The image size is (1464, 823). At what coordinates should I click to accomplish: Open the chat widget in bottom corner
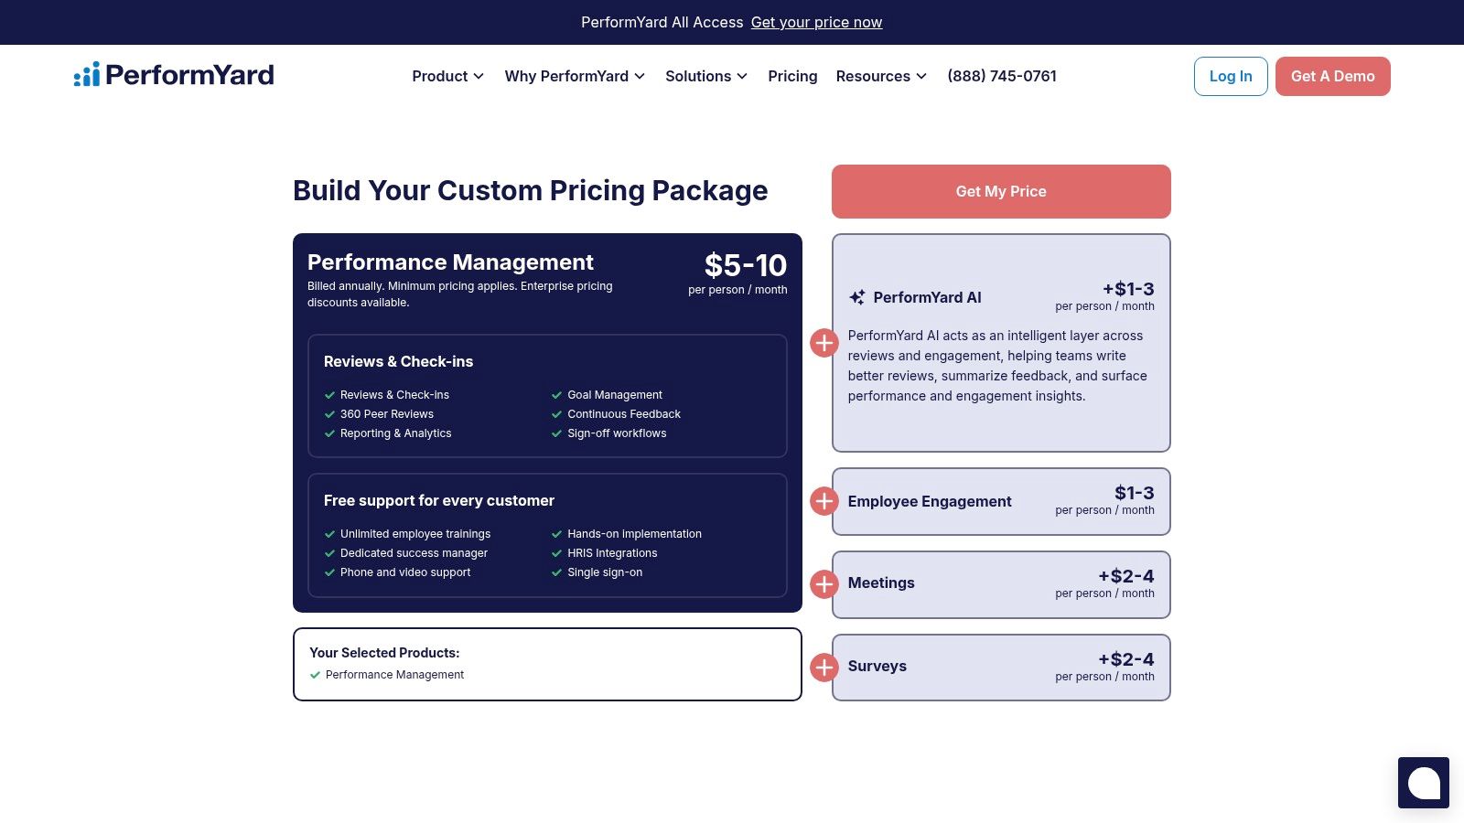pos(1424,783)
